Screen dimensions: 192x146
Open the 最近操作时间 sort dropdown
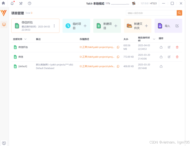(154, 39)
